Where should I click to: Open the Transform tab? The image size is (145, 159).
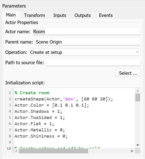[34, 15]
